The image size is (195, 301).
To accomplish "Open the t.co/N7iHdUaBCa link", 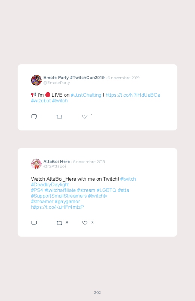I will coord(133,95).
